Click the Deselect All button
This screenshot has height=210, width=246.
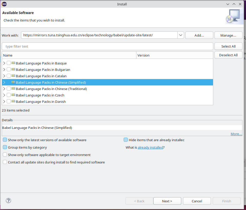coord(228,55)
